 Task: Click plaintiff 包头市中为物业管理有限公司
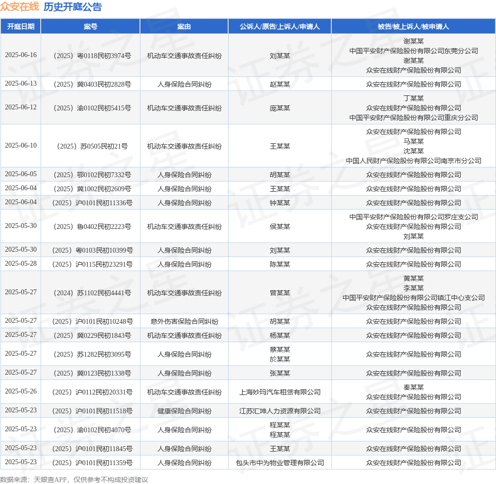click(x=279, y=463)
